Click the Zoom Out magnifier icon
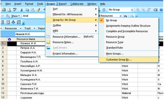Screen dimensions: 164x101 (x=143, y=10)
